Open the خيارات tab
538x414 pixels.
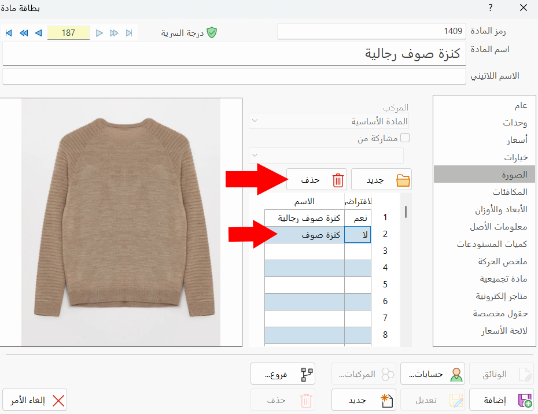(x=484, y=157)
